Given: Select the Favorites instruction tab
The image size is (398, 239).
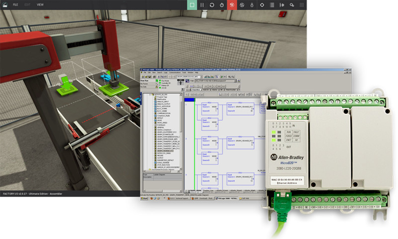Looking at the screenshot, I should 196,90.
